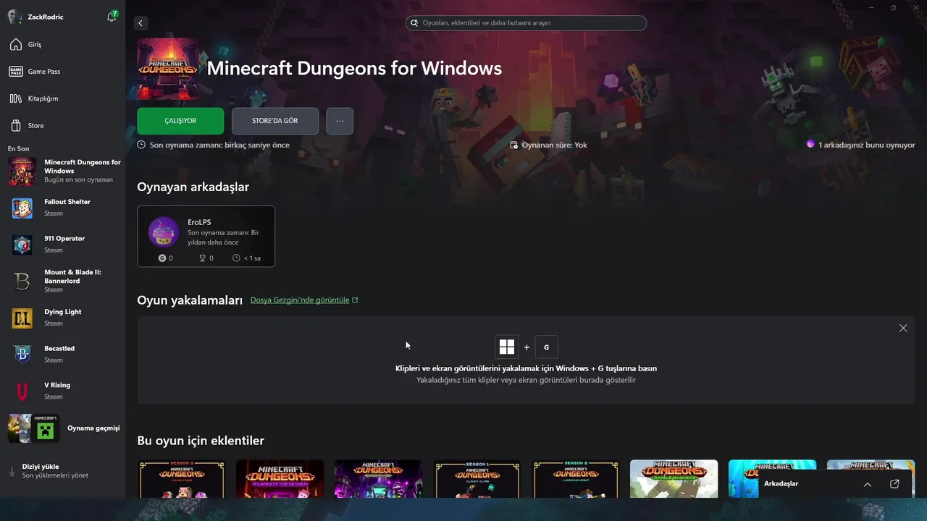Select 911 Operator from recent games
The image size is (927, 521).
click(62, 245)
